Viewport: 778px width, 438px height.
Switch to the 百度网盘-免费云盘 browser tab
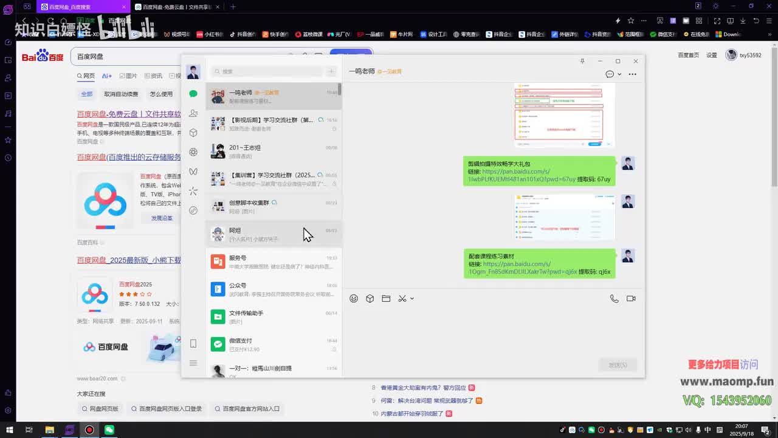(177, 7)
